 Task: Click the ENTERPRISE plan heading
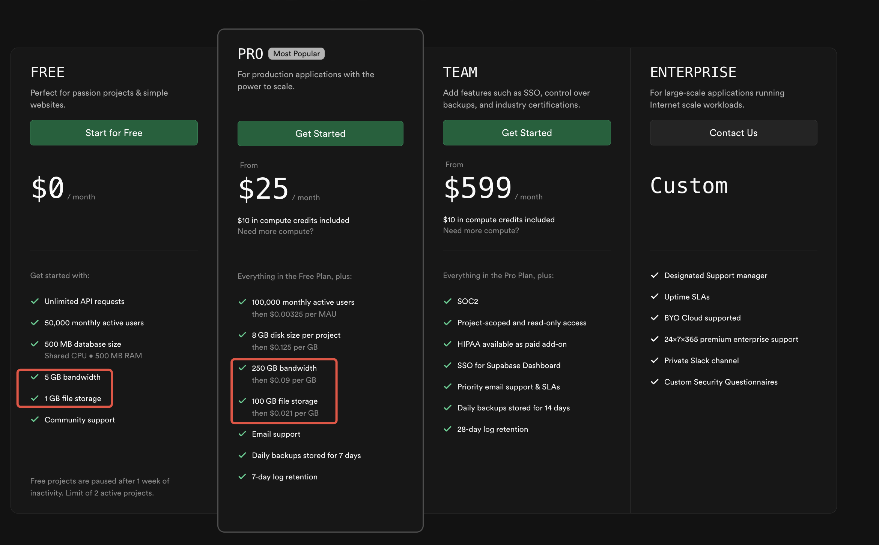click(693, 72)
